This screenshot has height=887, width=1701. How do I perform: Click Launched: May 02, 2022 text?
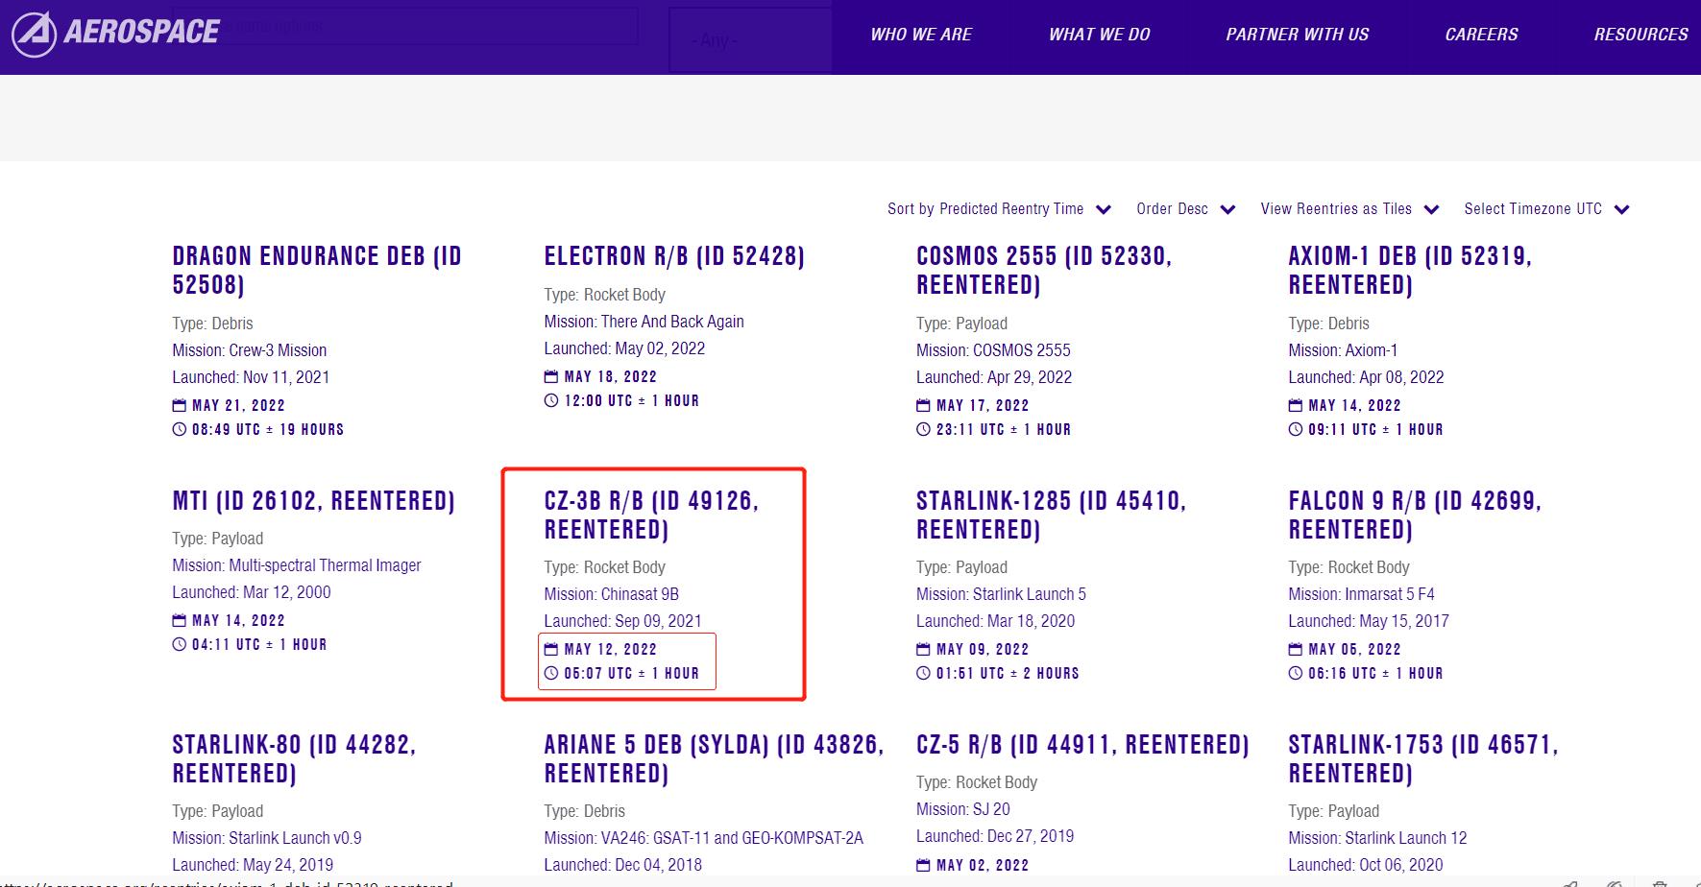point(624,348)
